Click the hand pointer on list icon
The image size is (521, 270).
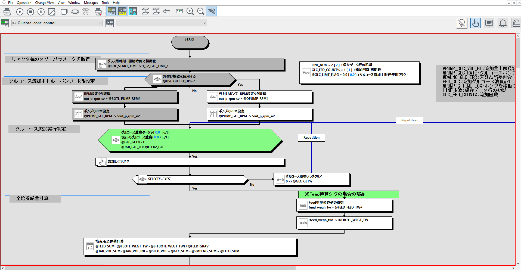86,12
